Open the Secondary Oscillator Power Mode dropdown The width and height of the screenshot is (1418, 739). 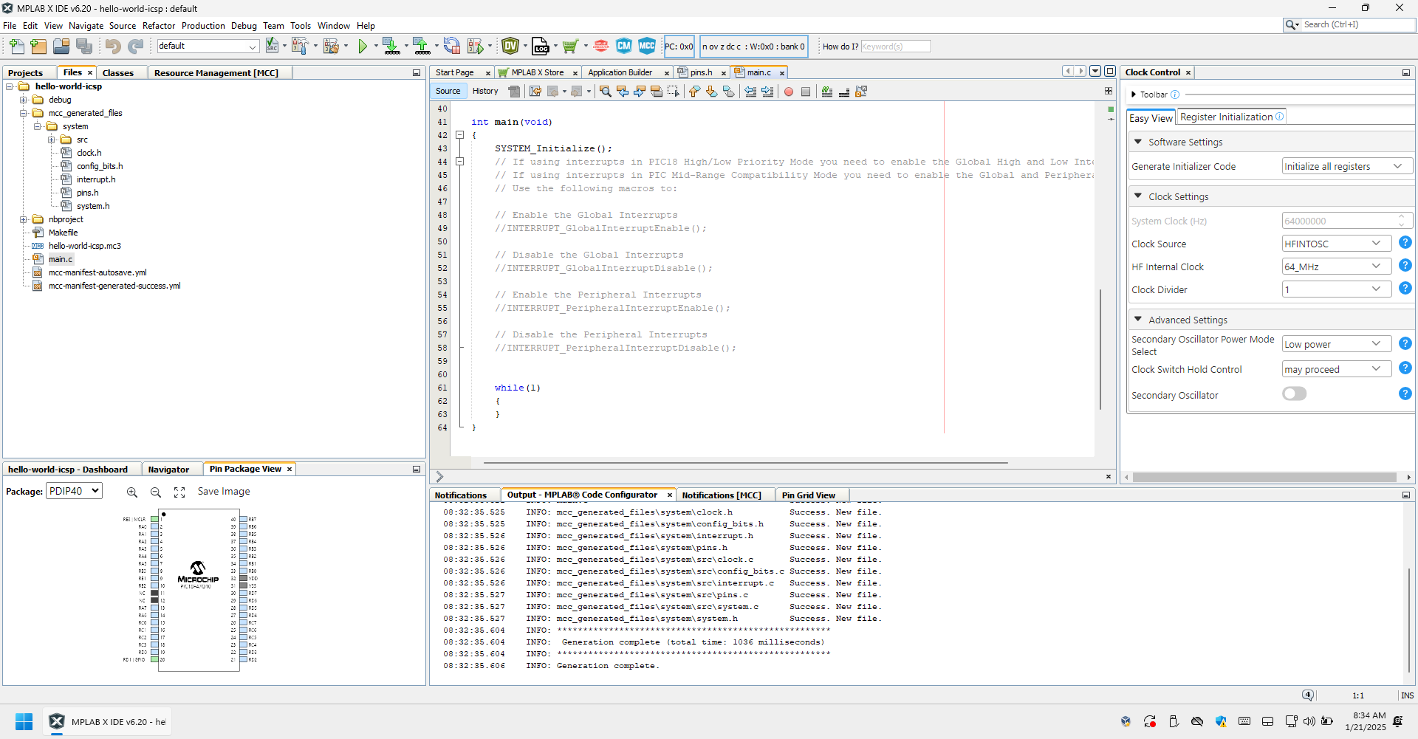tap(1337, 344)
